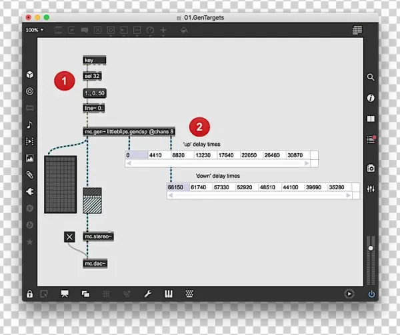Click the right scroll arrow of 'down' delay times
Screen dimensions: 400x335
tap(356, 196)
